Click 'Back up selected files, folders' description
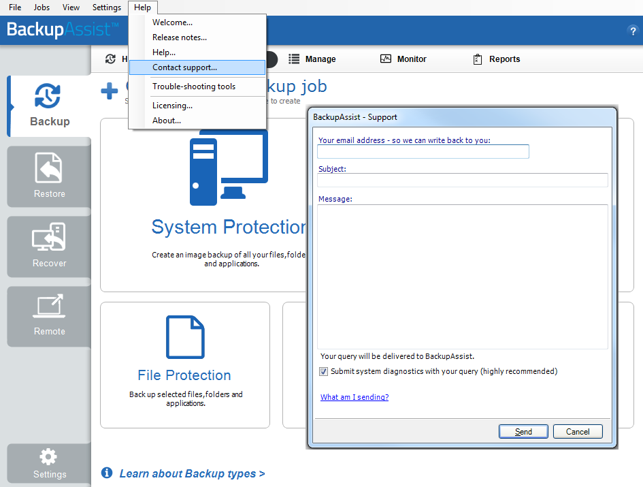The height and width of the screenshot is (487, 643). (x=186, y=398)
